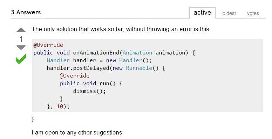Click the Animation parameter type in code
This screenshot has width=272, height=139.
pos(137,52)
